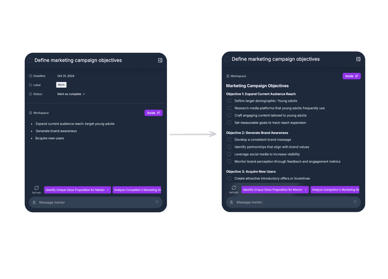
Task: Click the clock icon next to Status
Action: pos(30,94)
